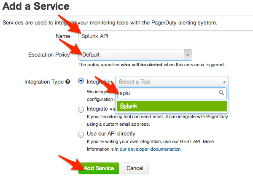Choose the Use our API directly radio
Viewport: 253px width, 176px height.
81,134
